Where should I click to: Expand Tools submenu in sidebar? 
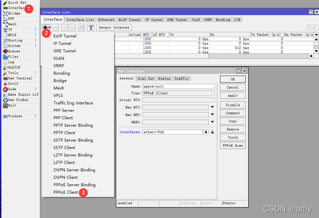pos(36,73)
